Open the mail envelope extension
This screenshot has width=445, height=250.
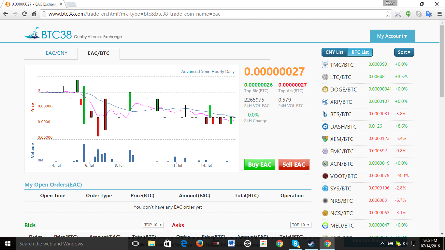pyautogui.click(x=398, y=14)
